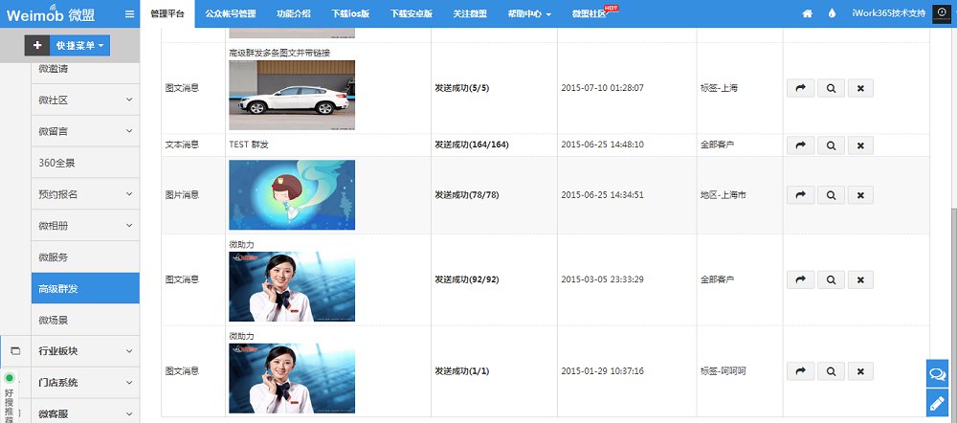Preview the 2015-03-05 微助力 message
The height and width of the screenshot is (423, 957).
[830, 280]
